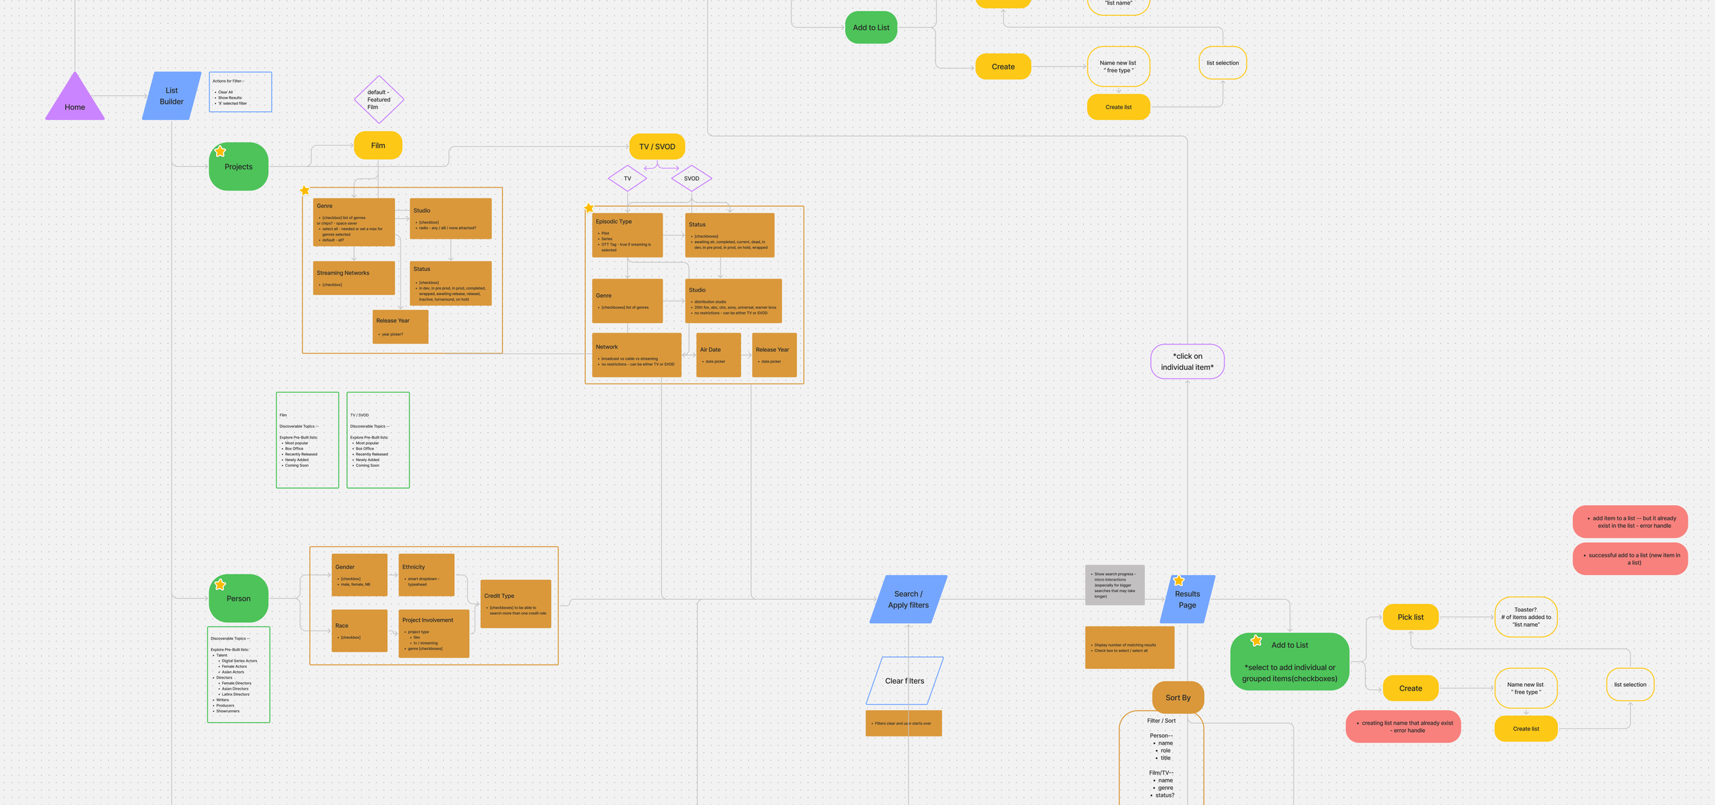The width and height of the screenshot is (1715, 805).
Task: Click the purple Home triangle shape
Action: click(75, 102)
